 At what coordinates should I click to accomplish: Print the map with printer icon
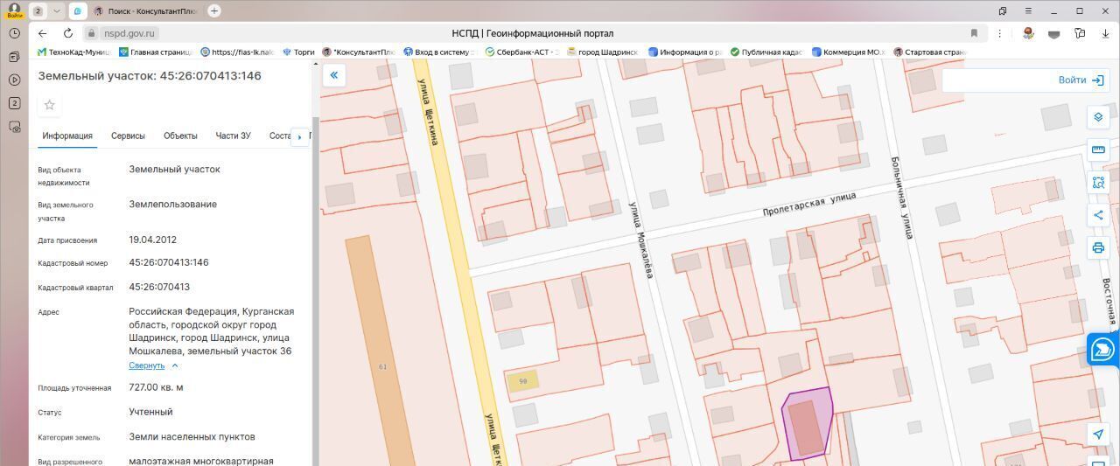click(x=1098, y=247)
